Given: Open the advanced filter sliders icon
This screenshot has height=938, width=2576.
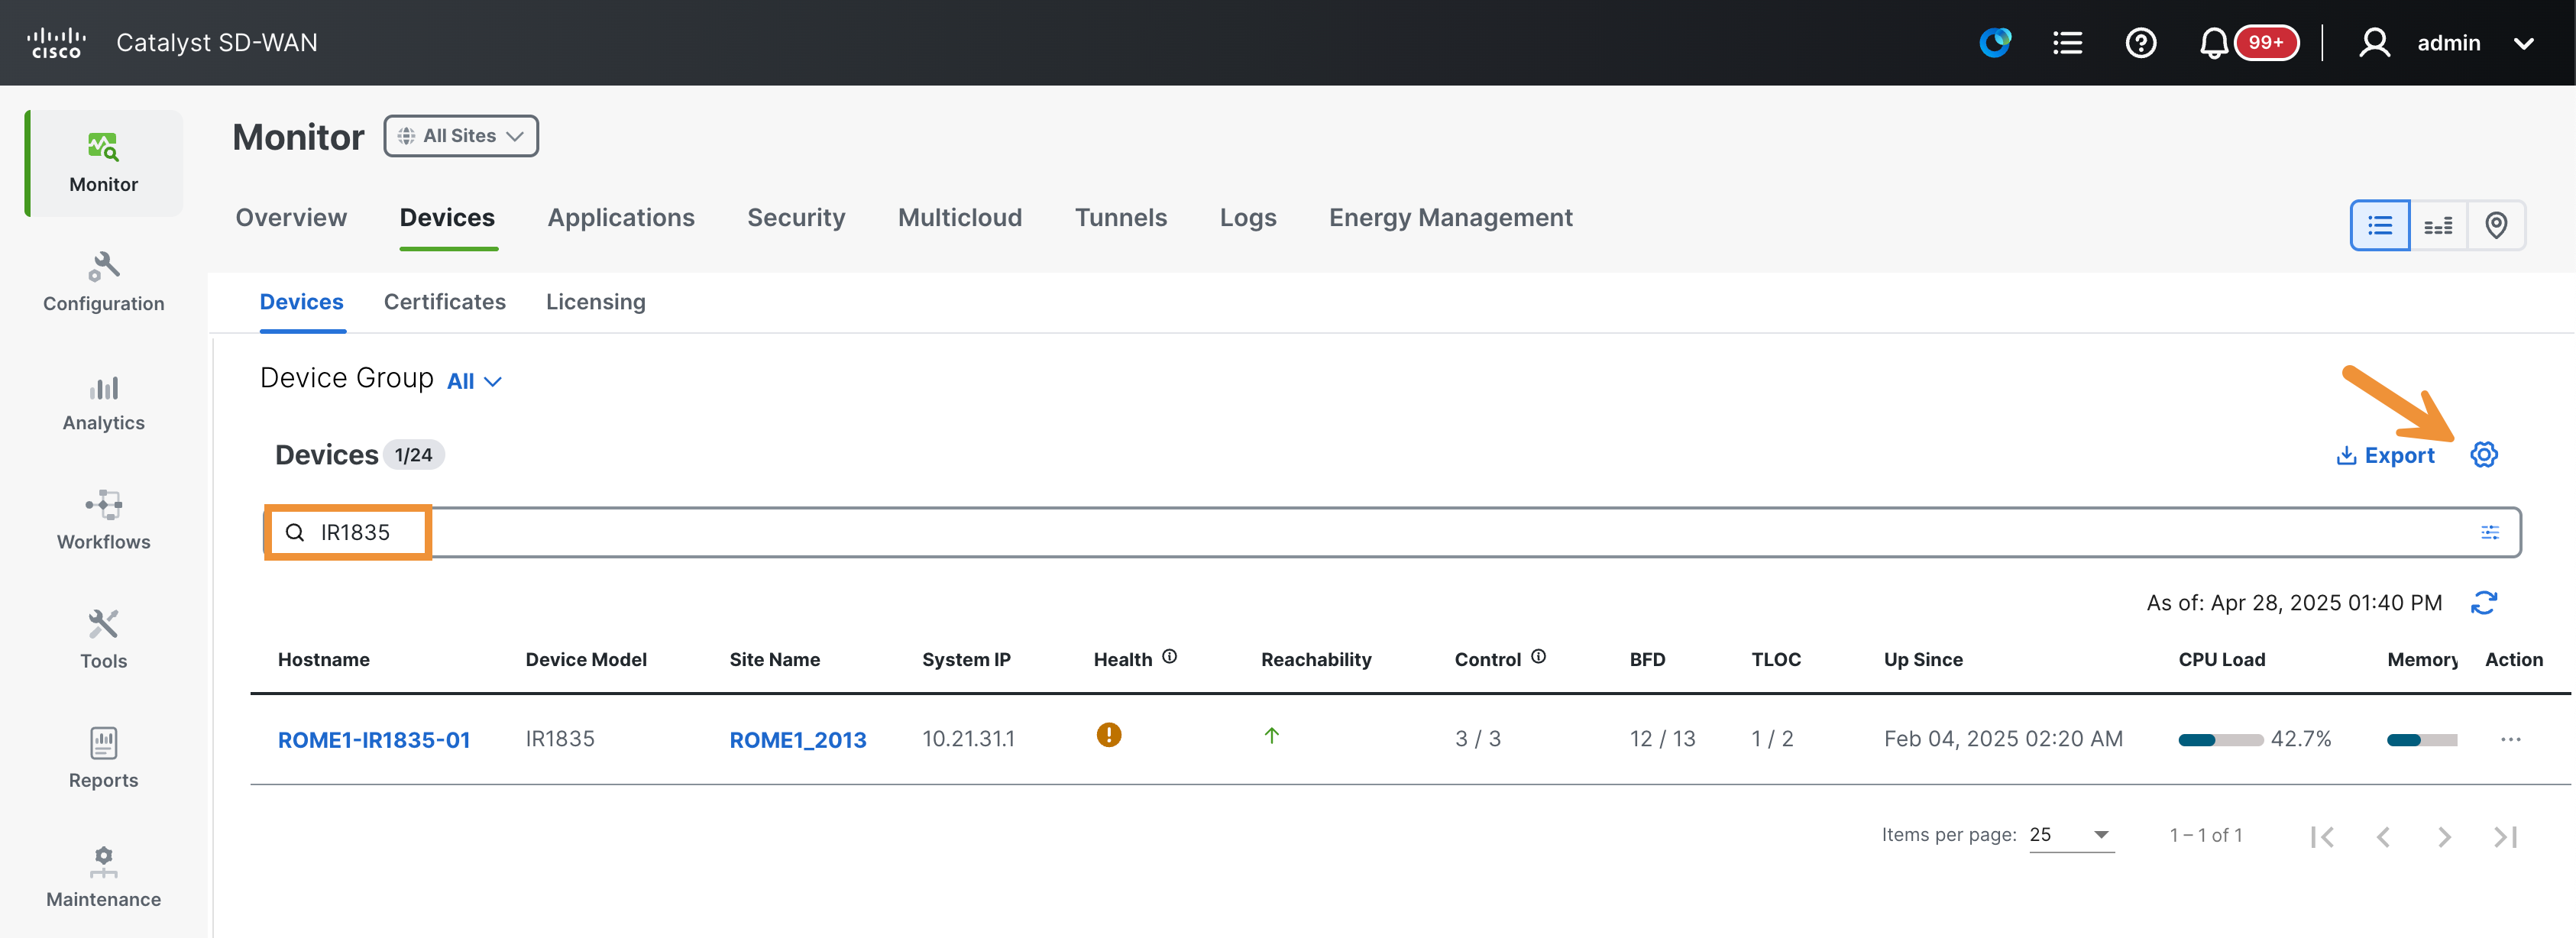Looking at the screenshot, I should click(2490, 532).
